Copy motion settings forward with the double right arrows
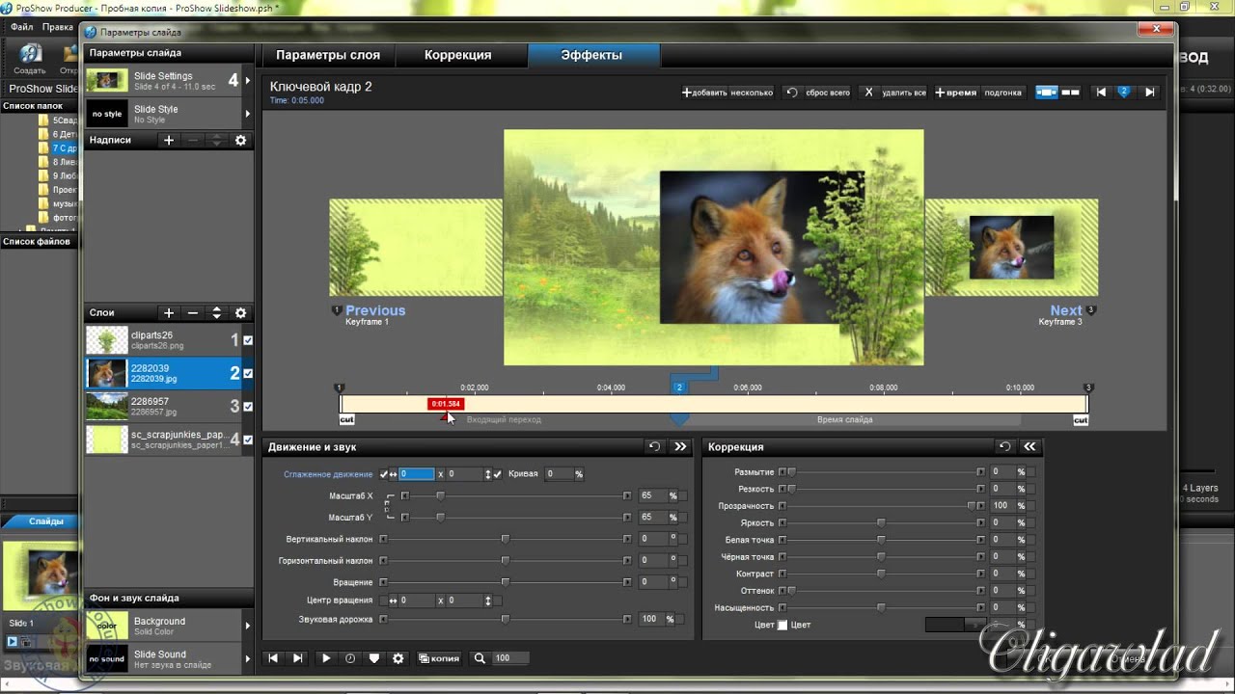The image size is (1235, 694). (x=680, y=446)
